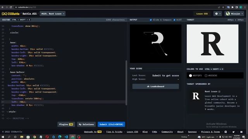Open the Root Learn sponsor link
The width and height of the screenshot is (248, 139).
click(x=212, y=92)
